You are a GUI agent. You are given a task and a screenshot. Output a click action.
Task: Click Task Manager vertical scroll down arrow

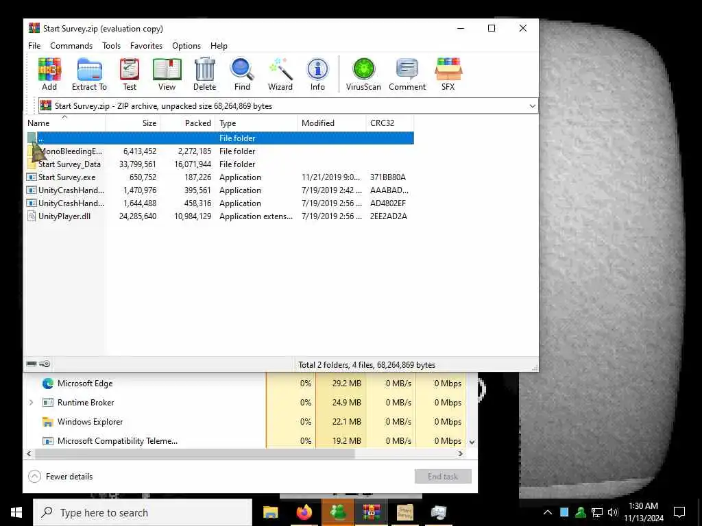(x=472, y=442)
